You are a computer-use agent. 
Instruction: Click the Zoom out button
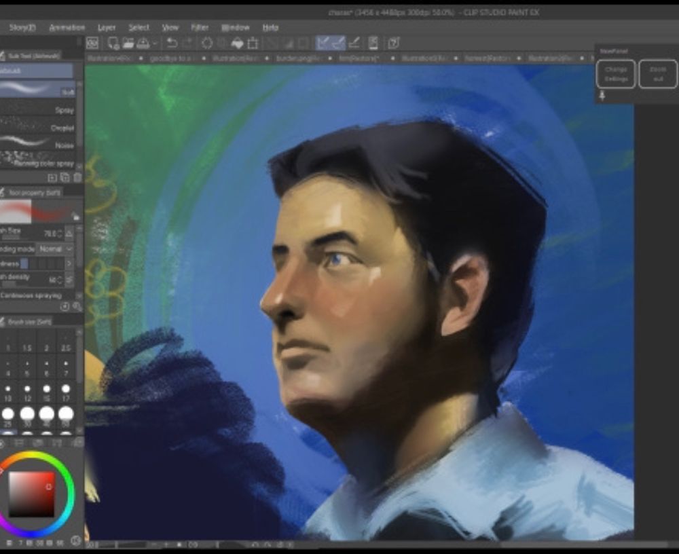coord(658,74)
